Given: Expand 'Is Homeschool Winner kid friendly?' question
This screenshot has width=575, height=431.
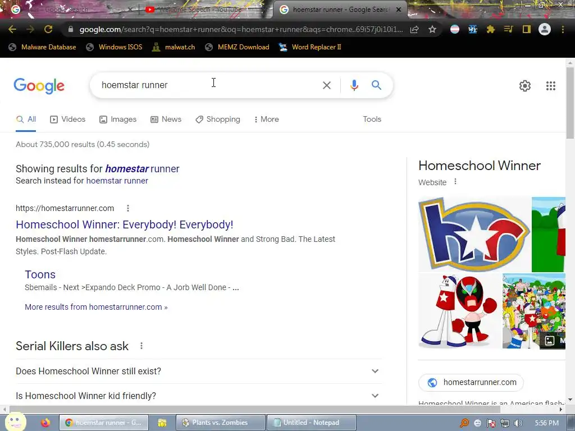Looking at the screenshot, I should pyautogui.click(x=198, y=396).
